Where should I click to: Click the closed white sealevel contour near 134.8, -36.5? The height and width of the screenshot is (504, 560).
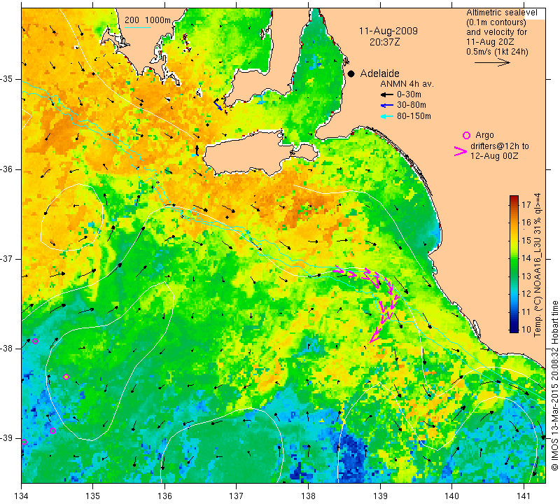tap(71, 217)
